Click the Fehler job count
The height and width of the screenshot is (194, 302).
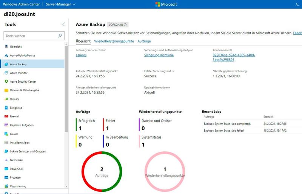(x=107, y=128)
